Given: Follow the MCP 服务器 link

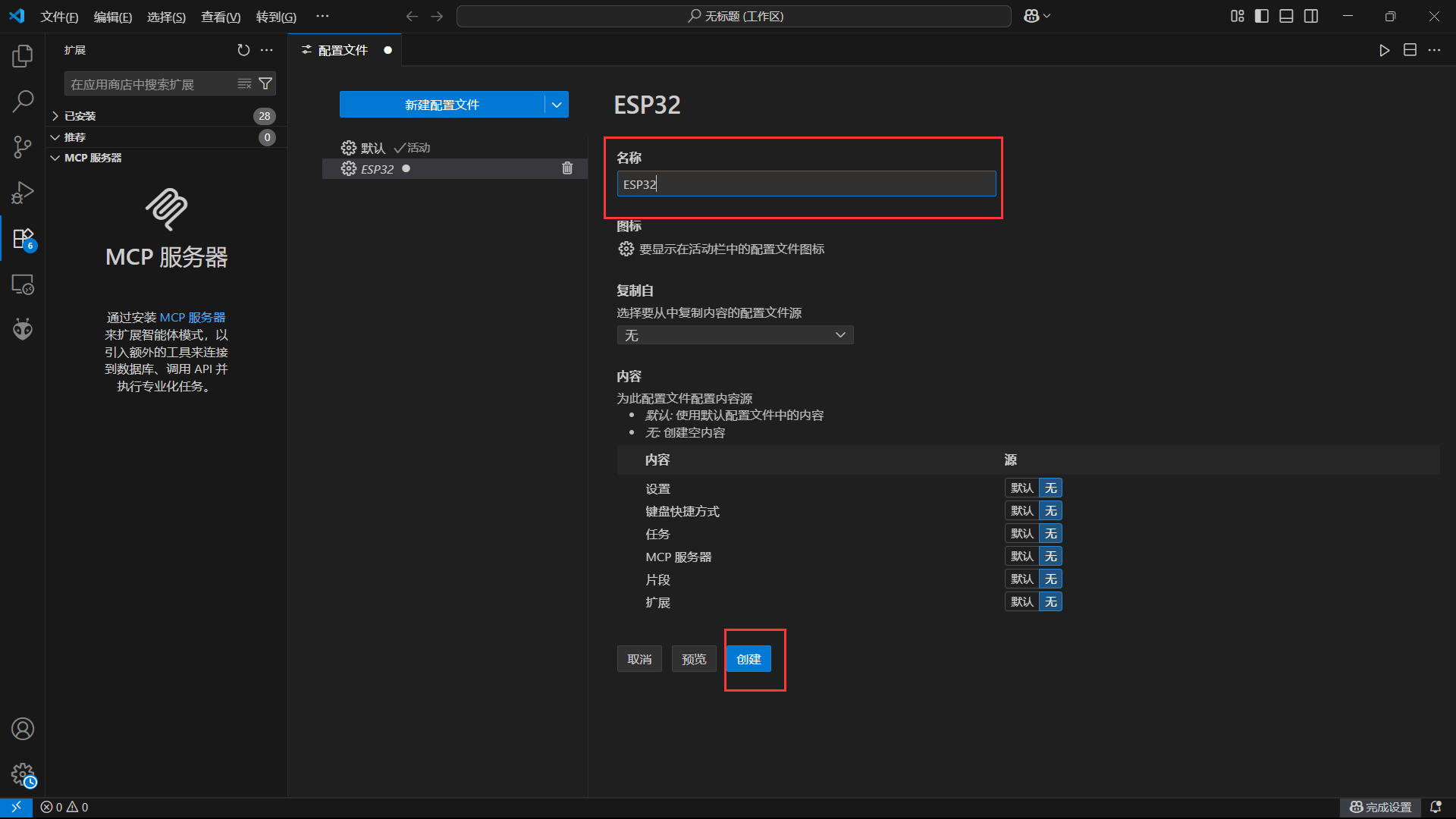Looking at the screenshot, I should (193, 317).
